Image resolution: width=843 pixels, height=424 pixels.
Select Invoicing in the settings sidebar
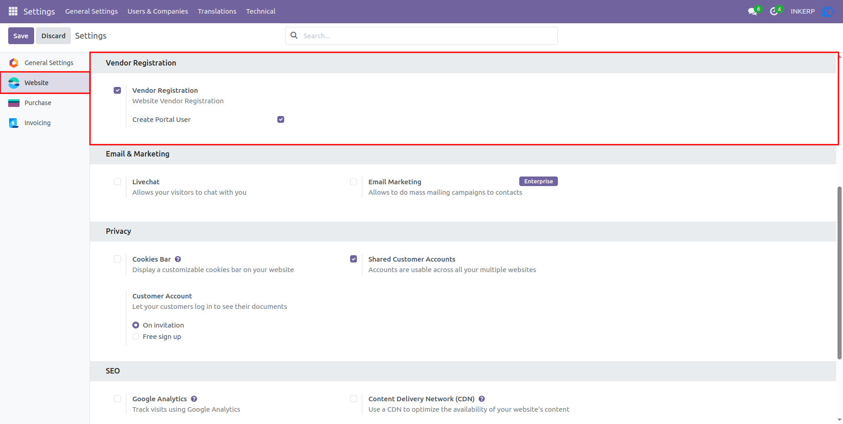(45, 123)
